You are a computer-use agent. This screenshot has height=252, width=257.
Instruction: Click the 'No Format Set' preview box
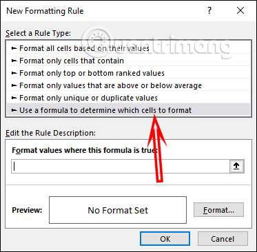tap(118, 210)
